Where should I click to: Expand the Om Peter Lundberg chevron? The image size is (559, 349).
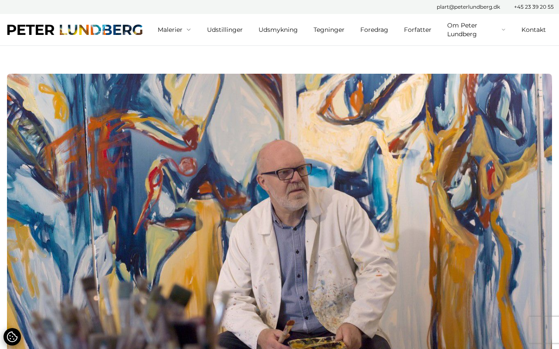[x=503, y=30]
